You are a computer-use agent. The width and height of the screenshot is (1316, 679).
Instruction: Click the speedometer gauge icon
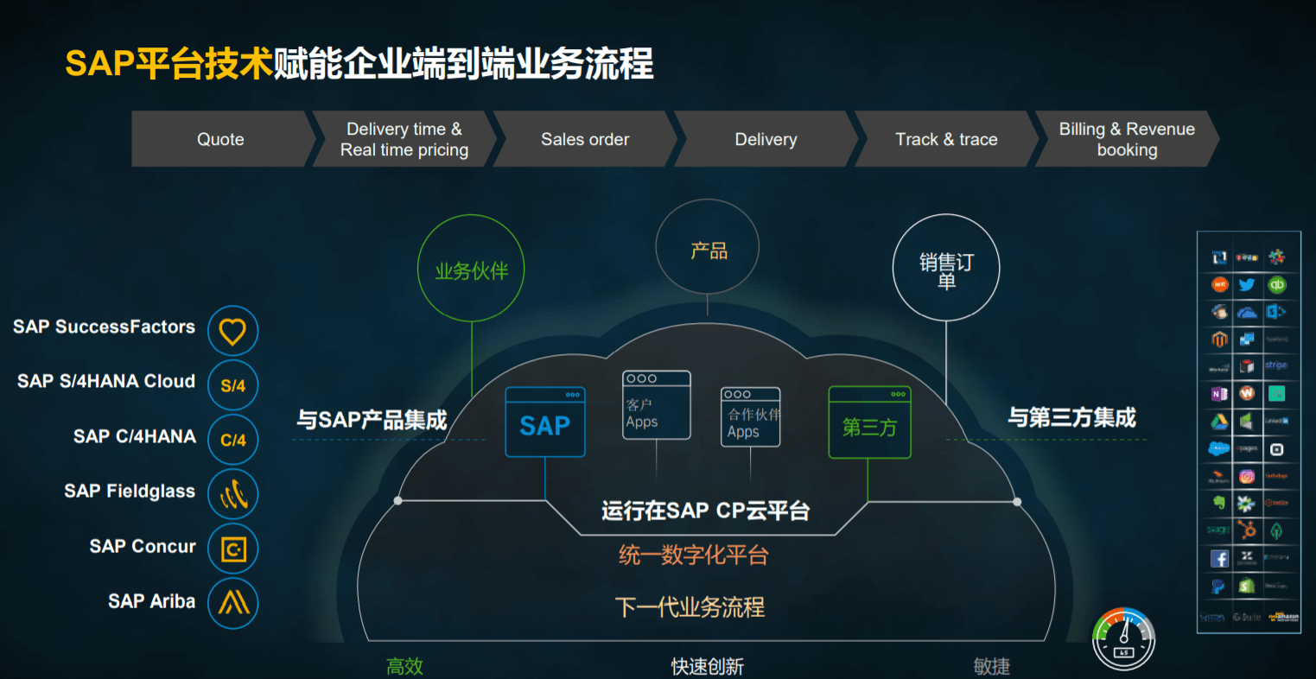1123,639
